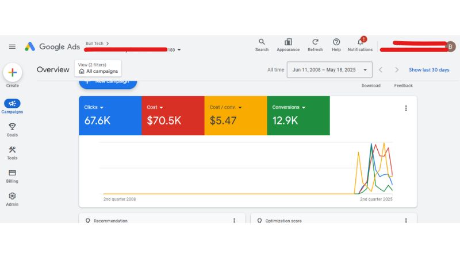Select the blue Clicks metric tile
The width and height of the screenshot is (460, 258).
(110, 116)
